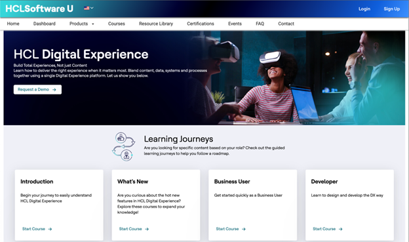The width and height of the screenshot is (409, 242).
Task: Start Course on the Developer card
Action: (x=327, y=229)
